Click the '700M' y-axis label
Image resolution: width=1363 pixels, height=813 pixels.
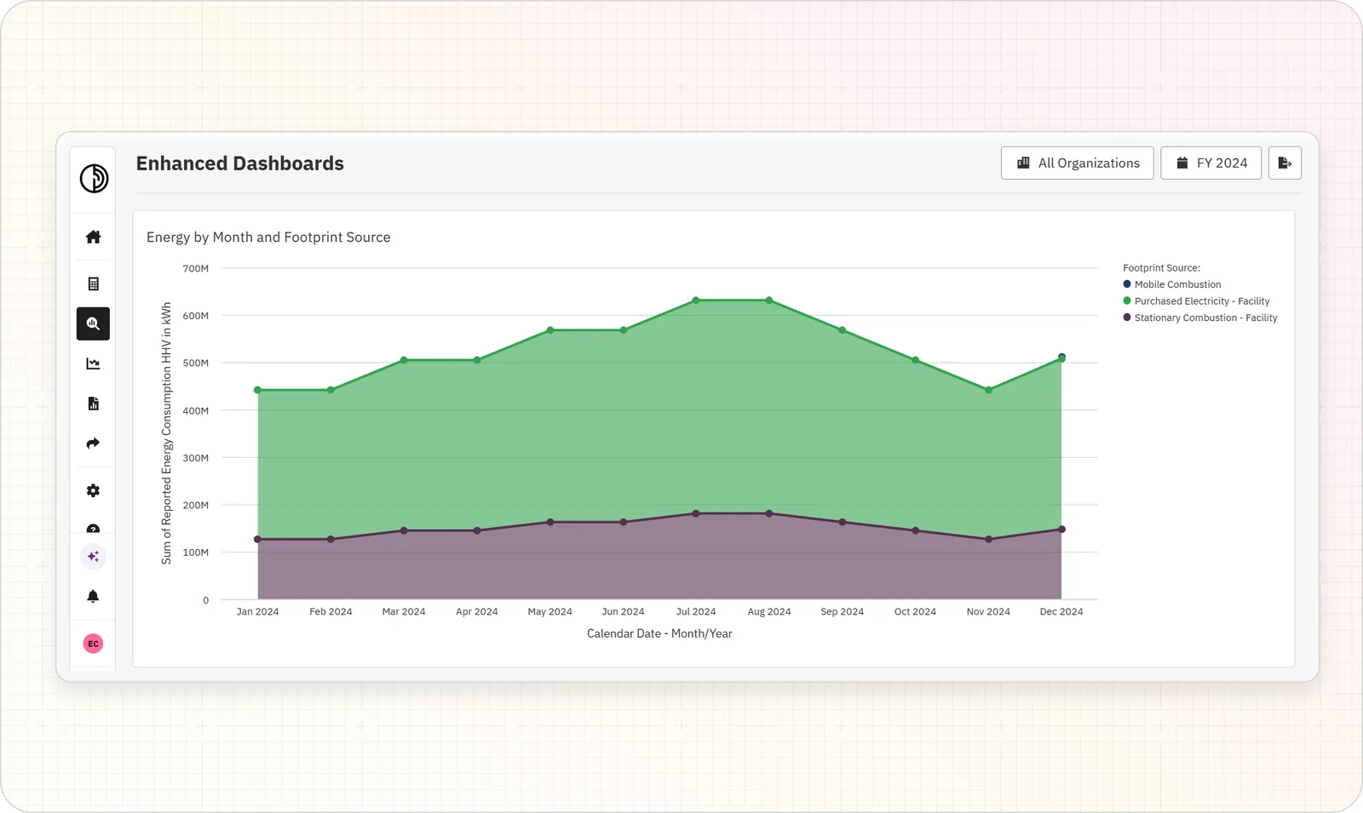tap(196, 268)
